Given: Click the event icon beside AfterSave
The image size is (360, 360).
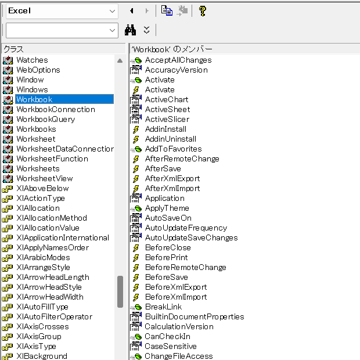Looking at the screenshot, I should tap(136, 169).
